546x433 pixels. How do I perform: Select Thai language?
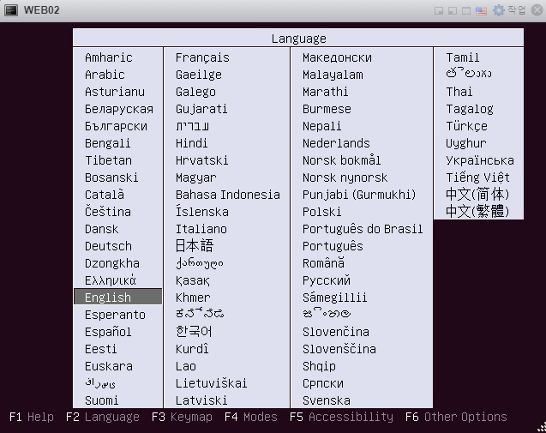pyautogui.click(x=459, y=92)
